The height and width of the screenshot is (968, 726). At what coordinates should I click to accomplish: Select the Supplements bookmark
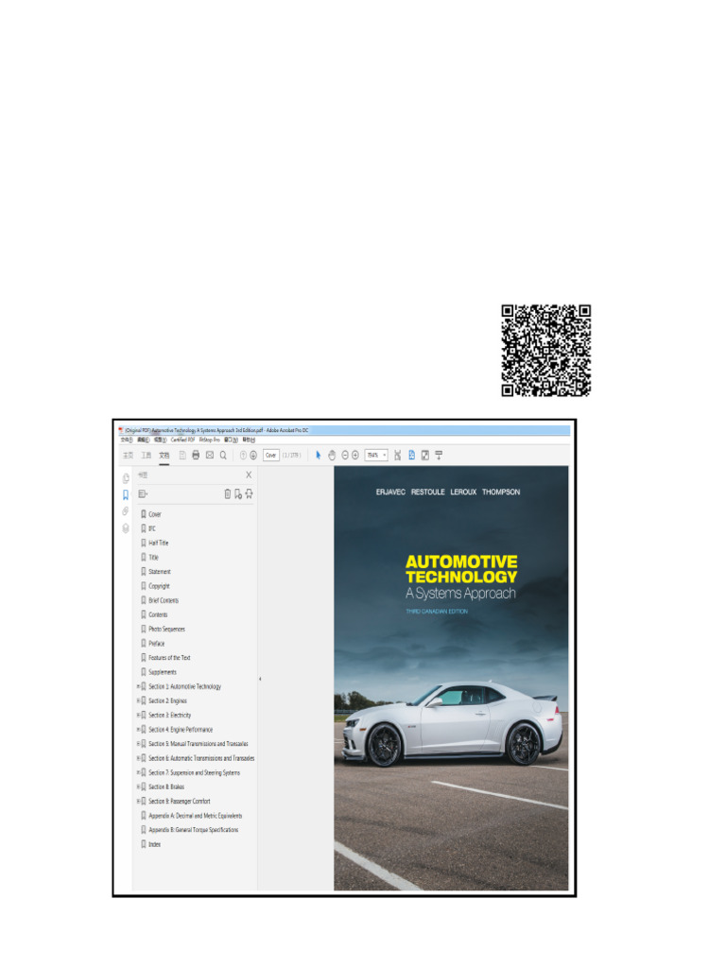tap(163, 672)
